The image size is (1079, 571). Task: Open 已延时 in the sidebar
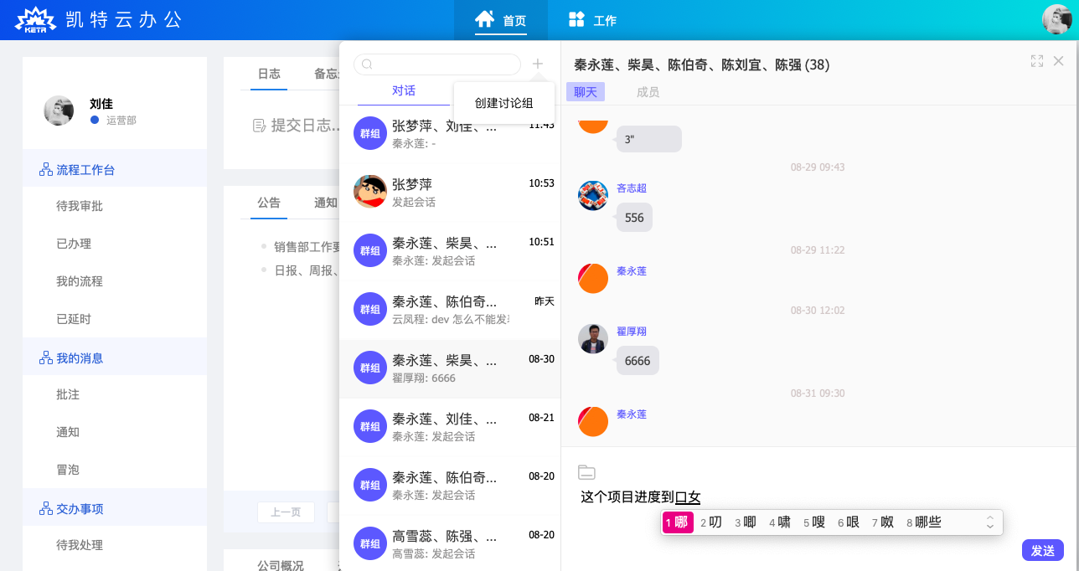pyautogui.click(x=74, y=319)
